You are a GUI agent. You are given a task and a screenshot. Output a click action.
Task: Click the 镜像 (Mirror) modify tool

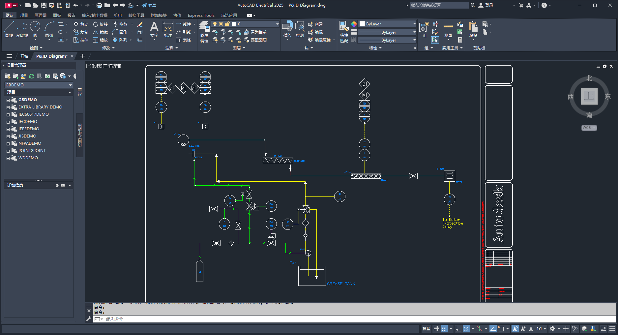[101, 32]
